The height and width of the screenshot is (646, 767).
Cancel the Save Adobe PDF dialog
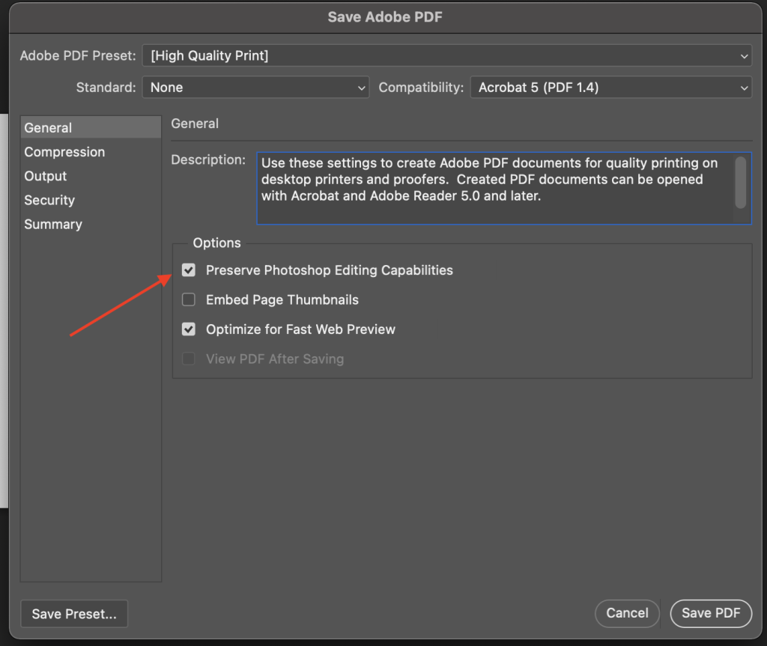pos(627,613)
